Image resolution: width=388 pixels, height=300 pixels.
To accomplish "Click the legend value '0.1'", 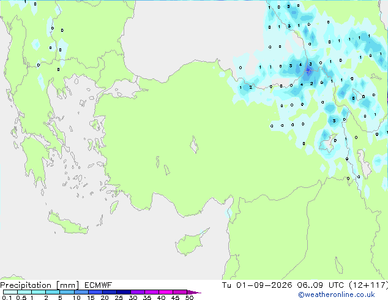I will point(7,298).
